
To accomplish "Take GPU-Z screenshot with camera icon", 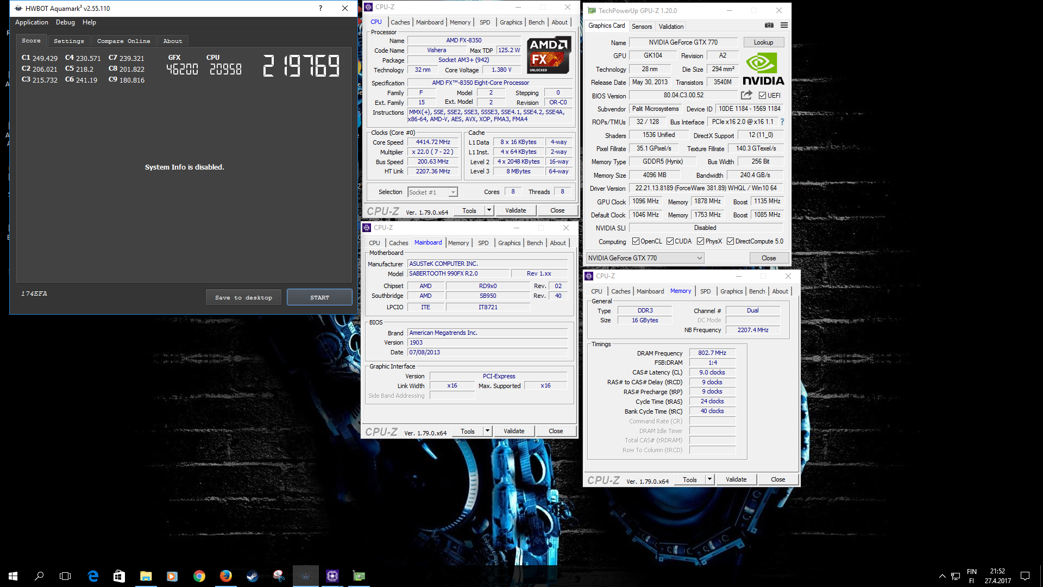I will [769, 26].
